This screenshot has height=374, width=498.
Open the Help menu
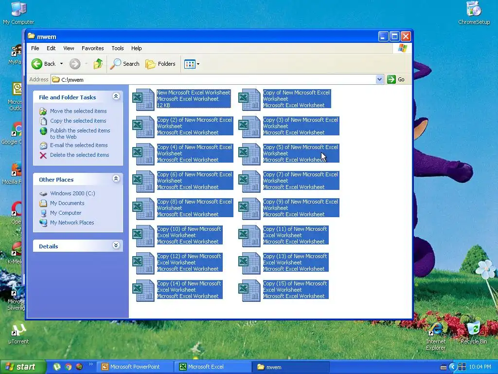click(x=137, y=48)
